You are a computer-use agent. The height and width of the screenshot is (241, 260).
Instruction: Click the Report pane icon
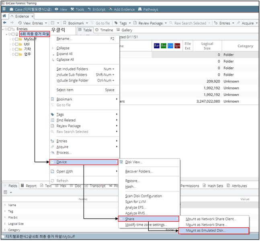tap(23, 185)
